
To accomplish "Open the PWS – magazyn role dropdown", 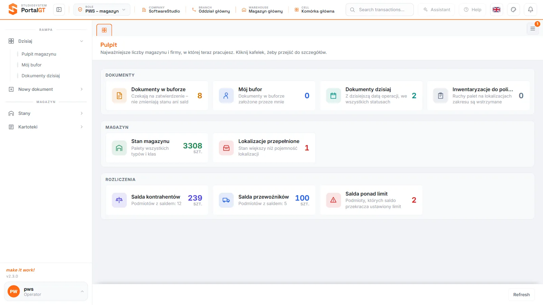I will (102, 9).
